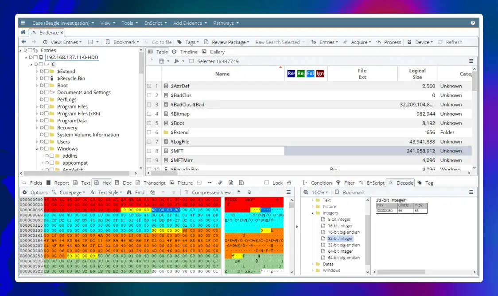Click the sort order icon in table toolbar
Screen dimensions: 498x296
click(177, 61)
